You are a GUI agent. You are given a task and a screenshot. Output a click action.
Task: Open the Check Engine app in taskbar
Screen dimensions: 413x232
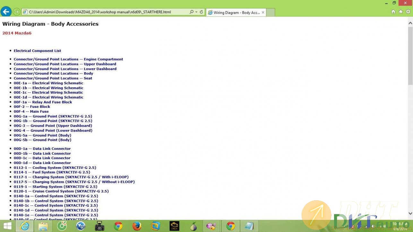(174, 226)
